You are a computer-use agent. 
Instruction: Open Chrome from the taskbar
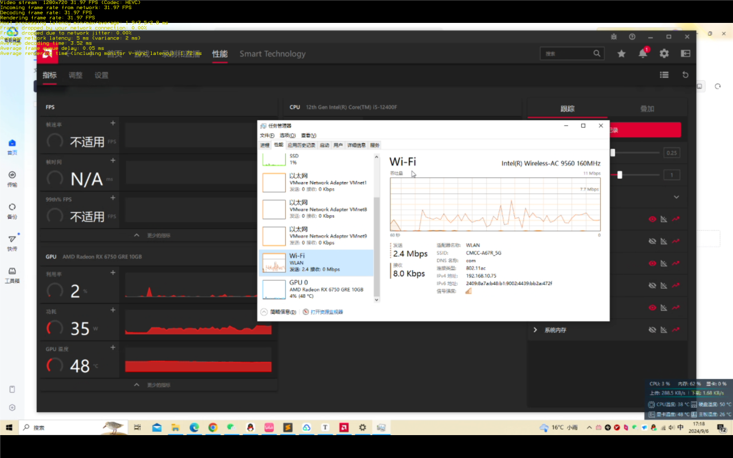212,428
